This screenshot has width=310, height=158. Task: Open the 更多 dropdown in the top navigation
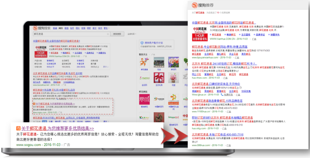(x=106, y=28)
